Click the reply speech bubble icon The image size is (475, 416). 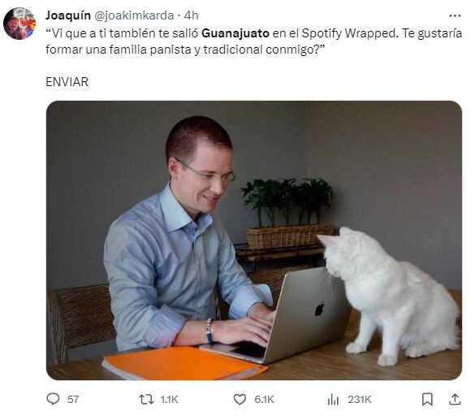pyautogui.click(x=53, y=399)
